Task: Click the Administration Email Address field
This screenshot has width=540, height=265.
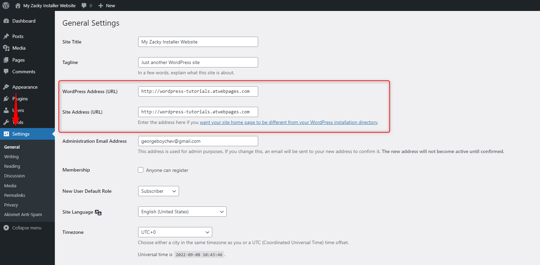Action: 198,141
